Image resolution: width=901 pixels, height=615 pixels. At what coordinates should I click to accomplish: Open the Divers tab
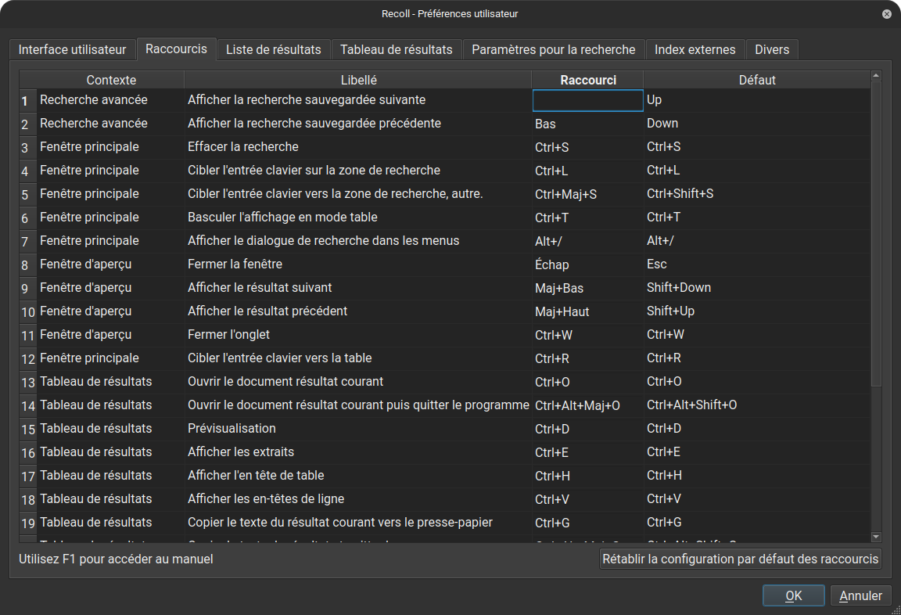[771, 49]
